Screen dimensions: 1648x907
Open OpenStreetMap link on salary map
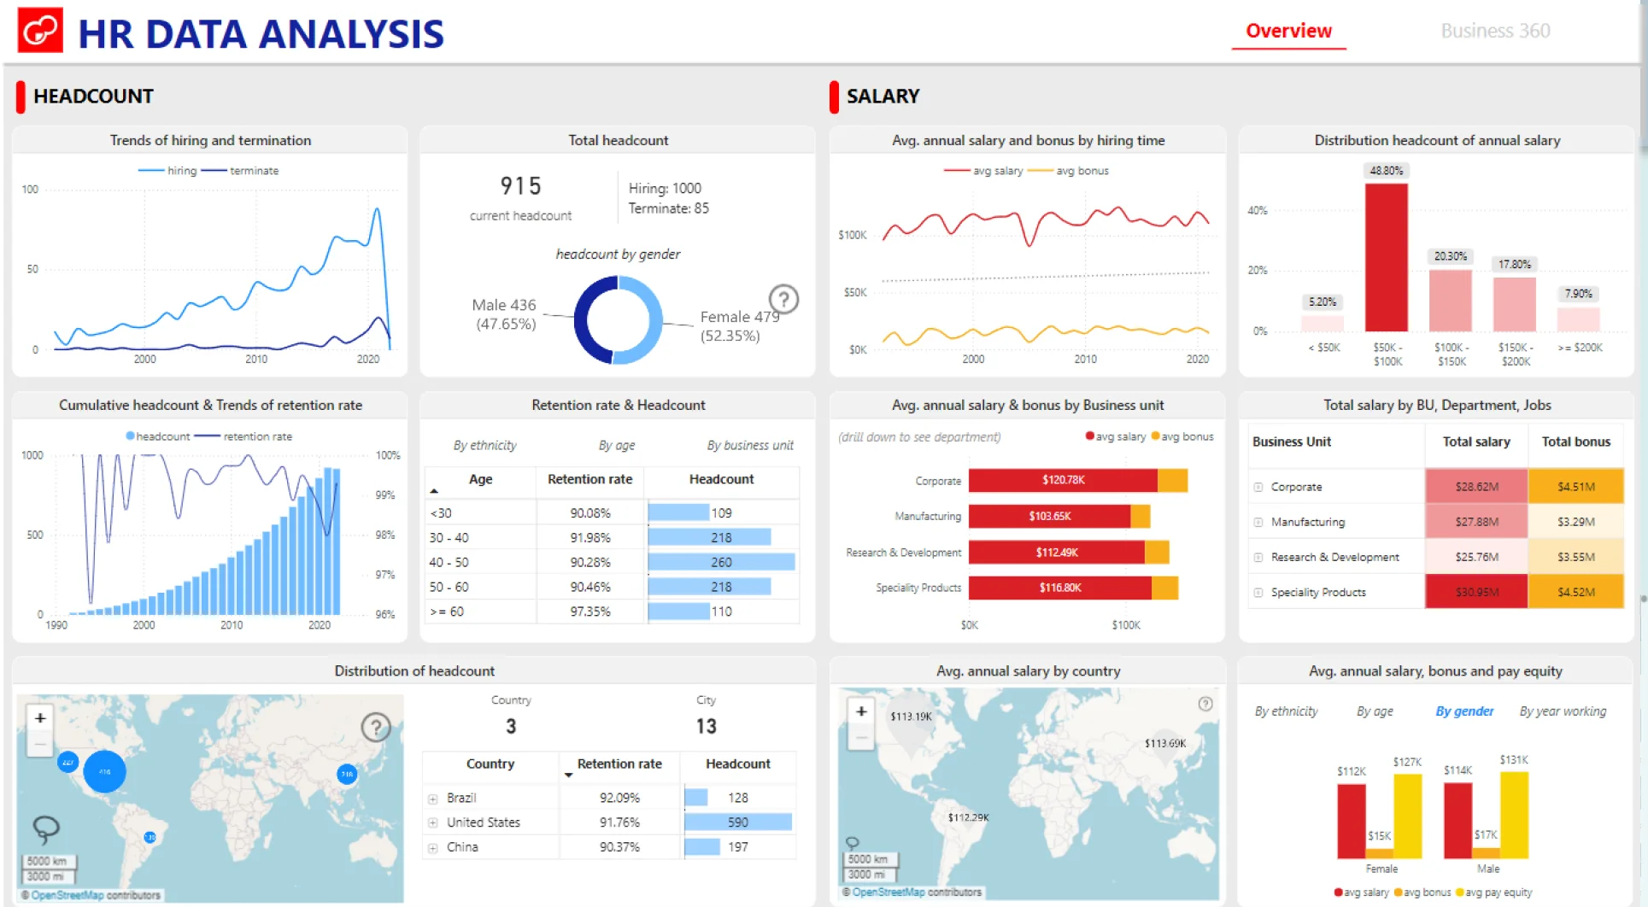tap(889, 892)
